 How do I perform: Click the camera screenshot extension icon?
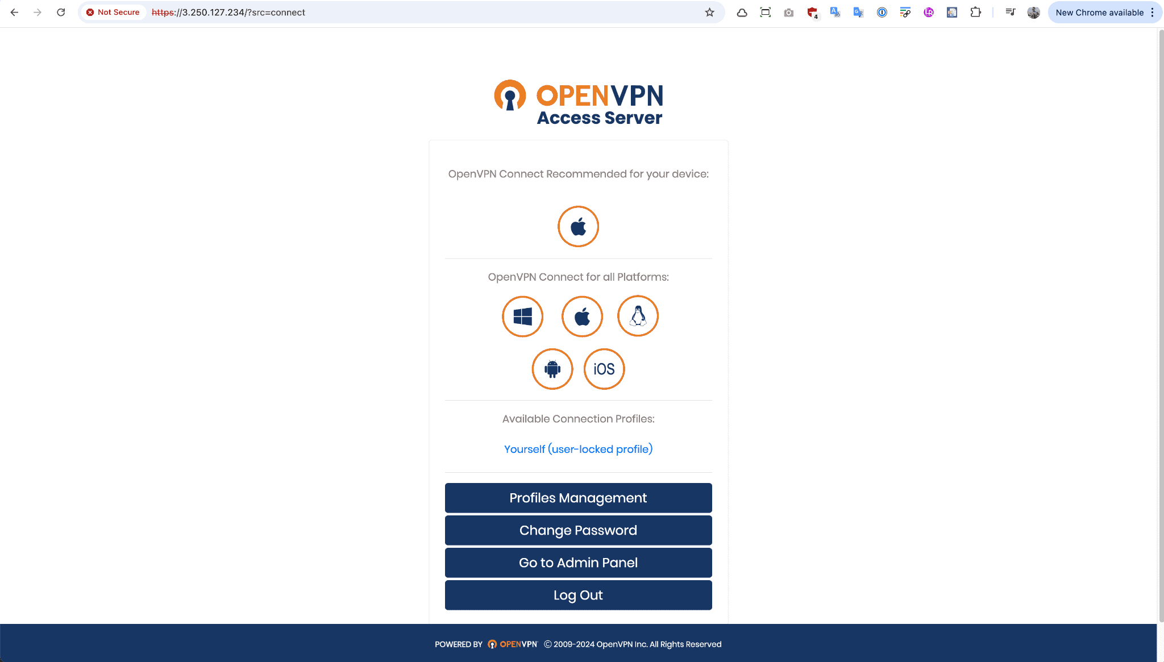(x=788, y=12)
